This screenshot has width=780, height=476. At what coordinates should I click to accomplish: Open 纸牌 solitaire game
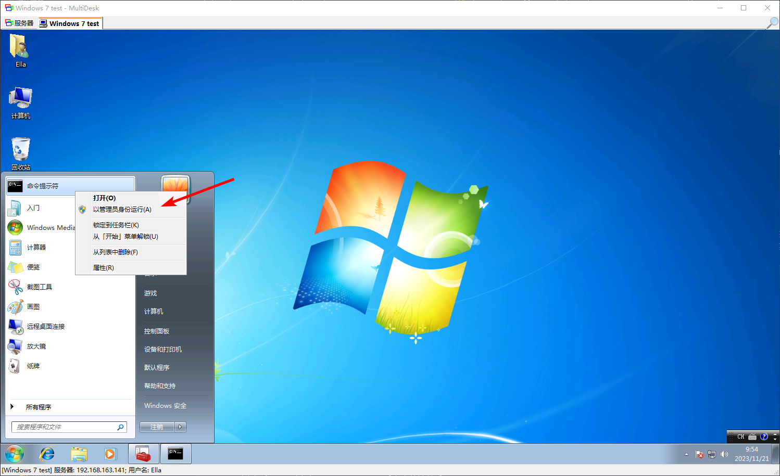[x=70, y=366]
